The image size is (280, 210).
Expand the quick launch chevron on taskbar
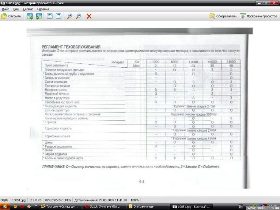[35, 206]
